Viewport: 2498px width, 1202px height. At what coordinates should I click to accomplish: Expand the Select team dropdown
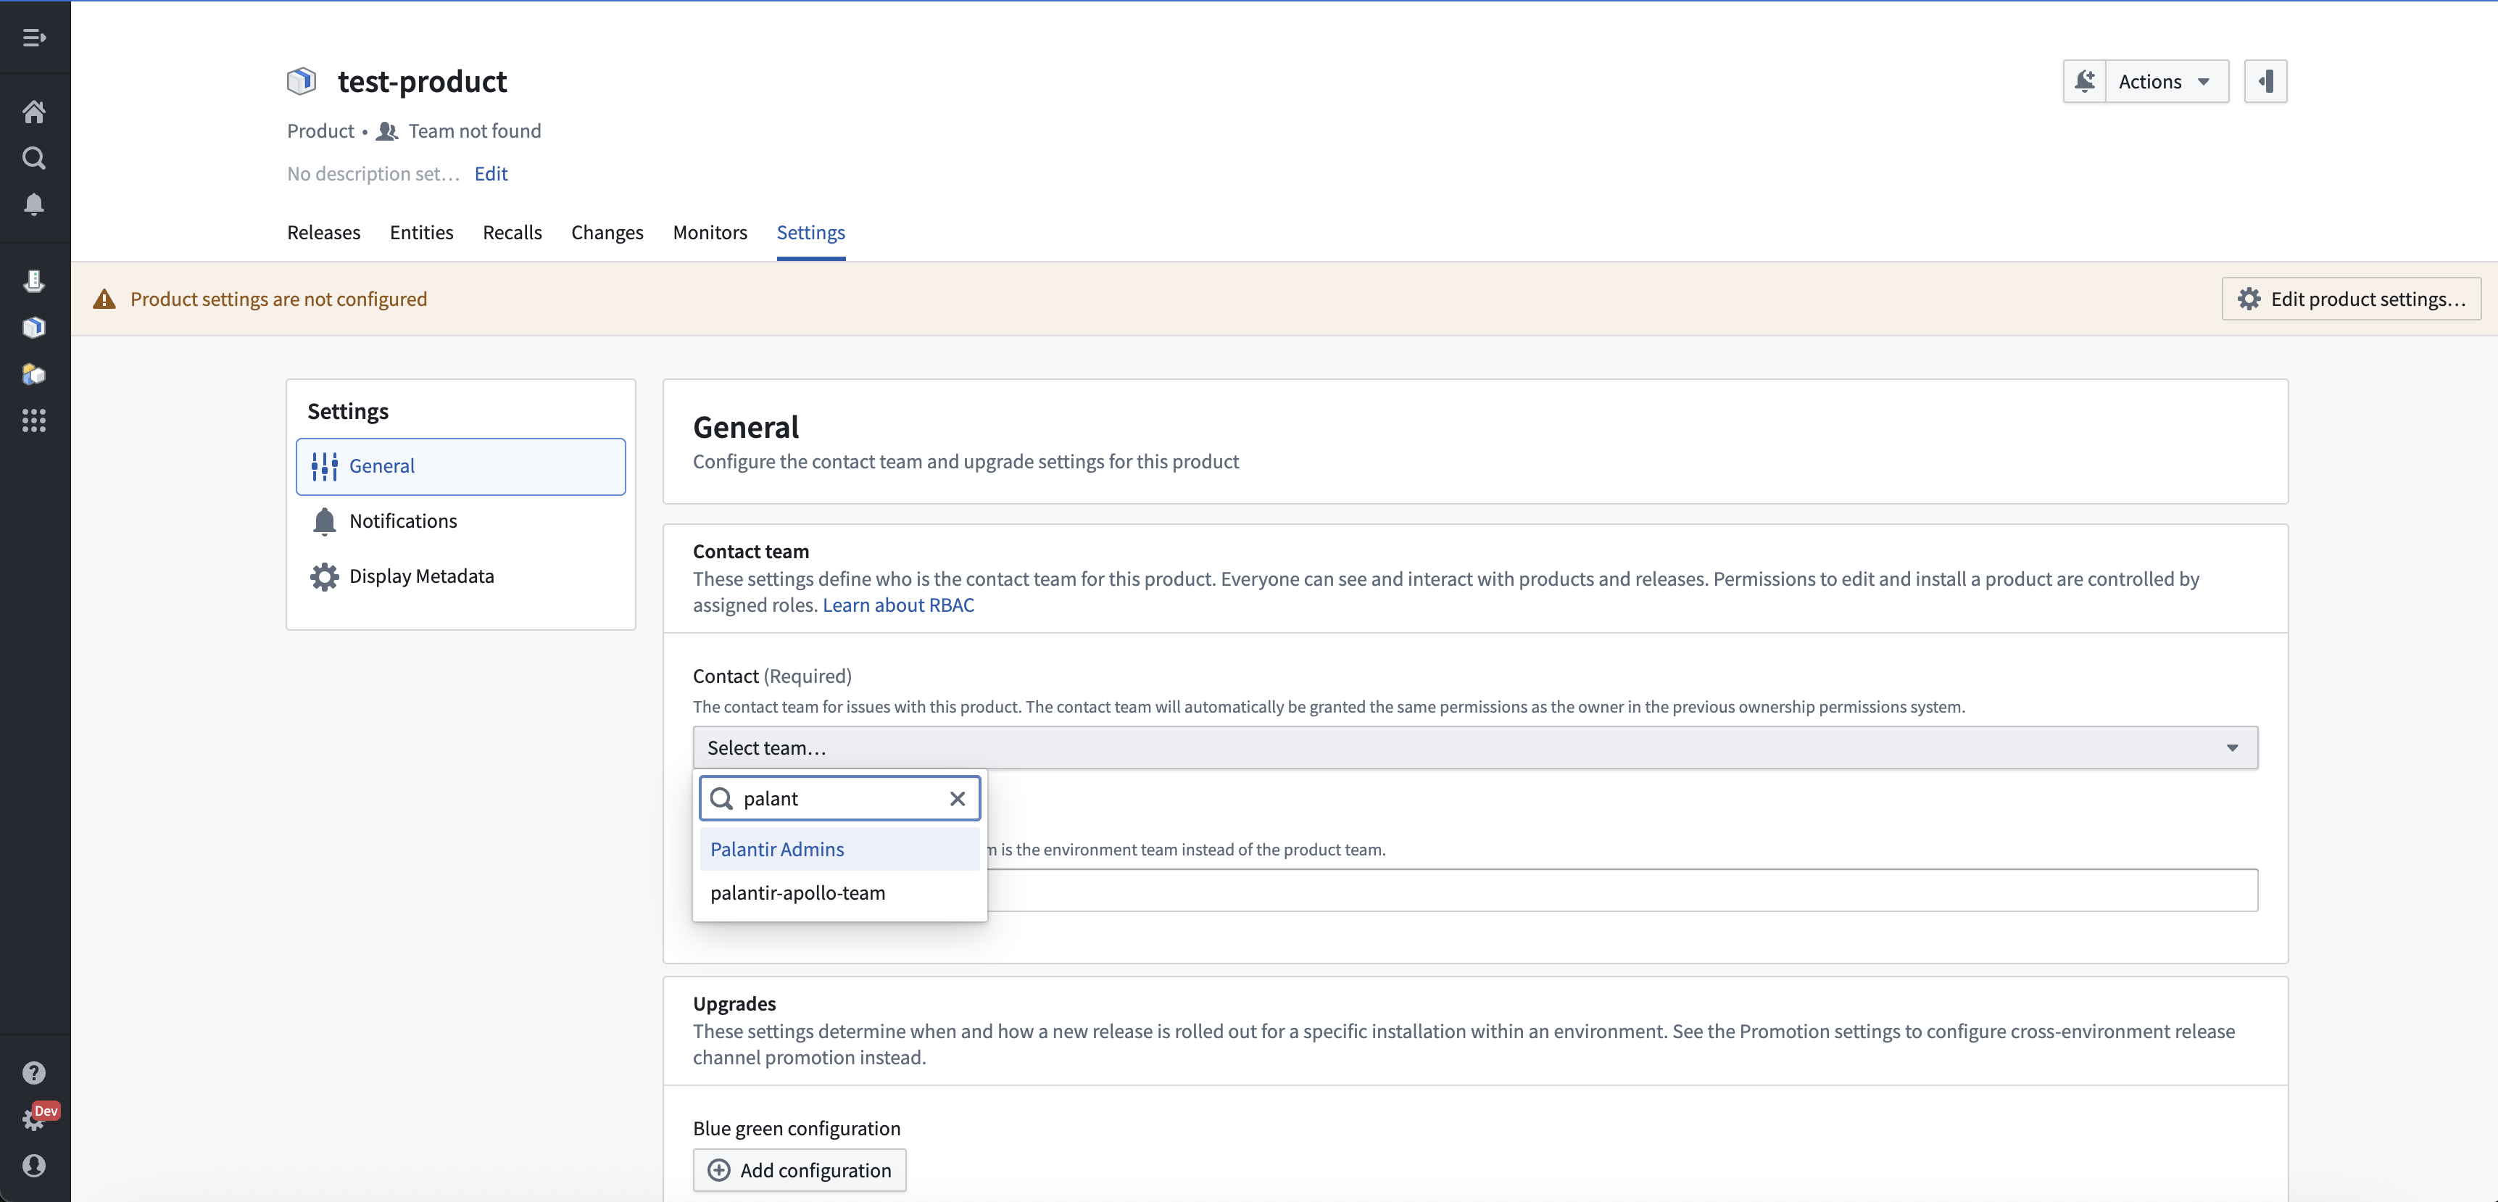tap(1474, 748)
